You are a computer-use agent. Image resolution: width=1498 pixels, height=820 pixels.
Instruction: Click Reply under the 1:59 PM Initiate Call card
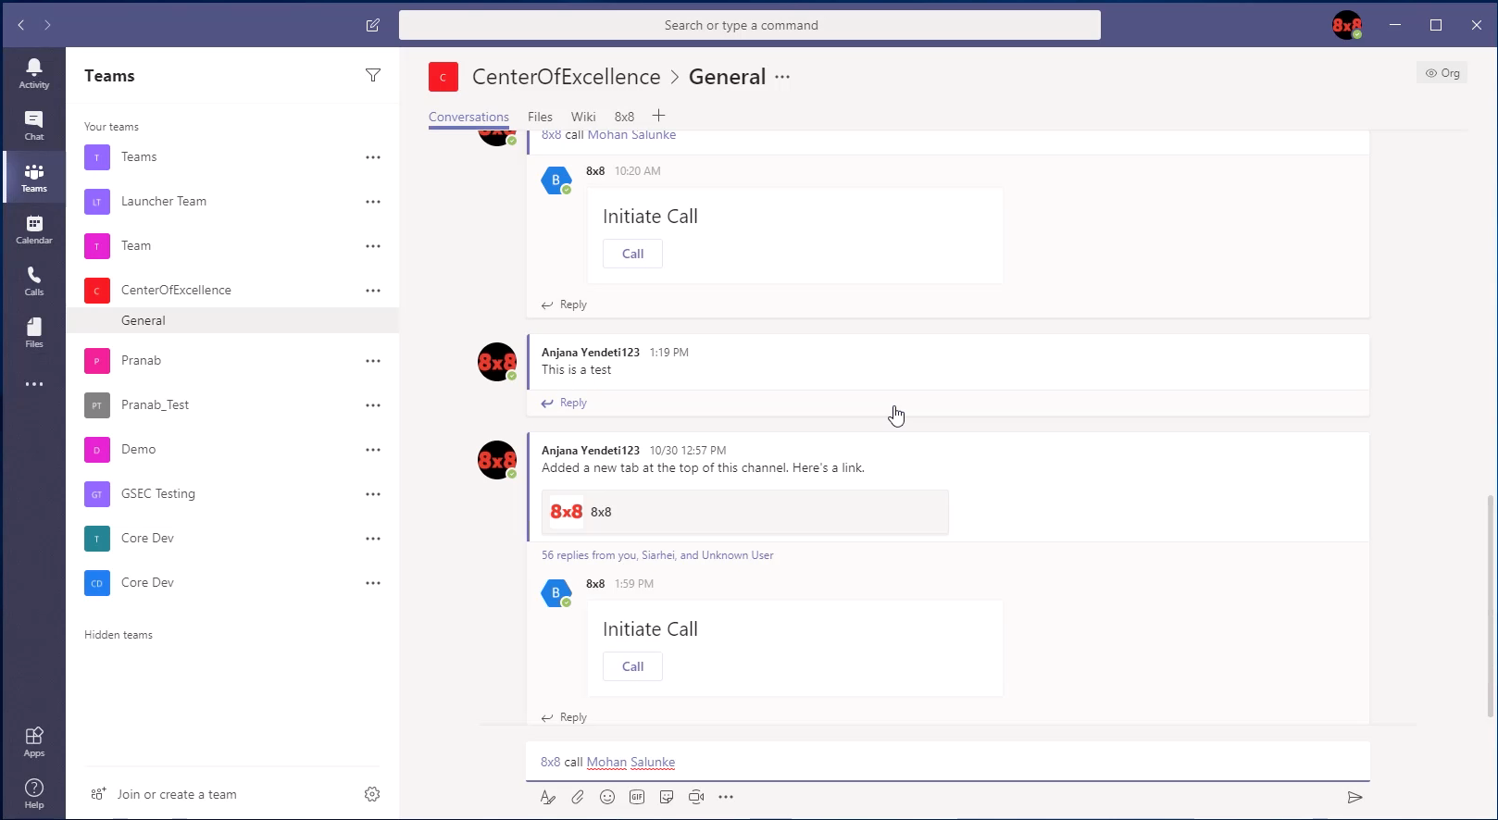564,717
